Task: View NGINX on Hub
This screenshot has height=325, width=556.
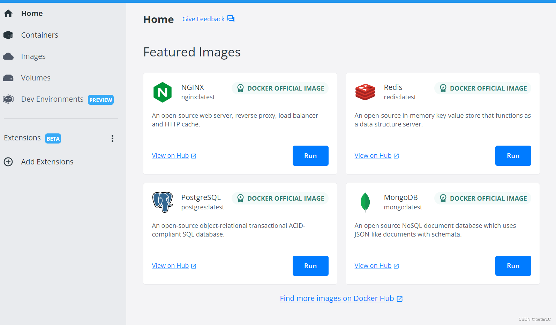Action: coord(170,156)
